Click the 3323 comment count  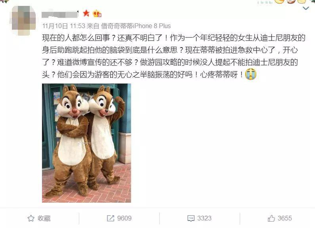coord(204,218)
